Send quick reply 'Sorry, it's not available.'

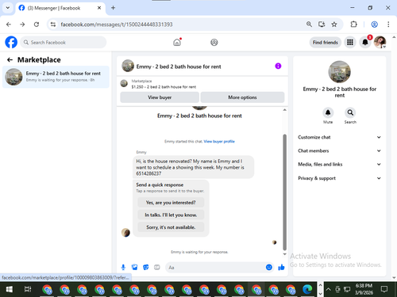point(171,227)
